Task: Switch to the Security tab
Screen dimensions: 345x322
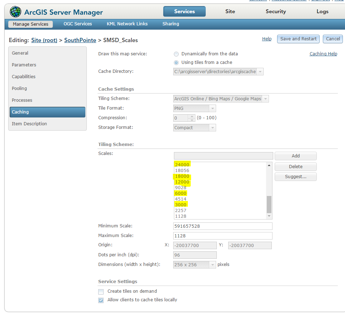Action: (x=276, y=11)
